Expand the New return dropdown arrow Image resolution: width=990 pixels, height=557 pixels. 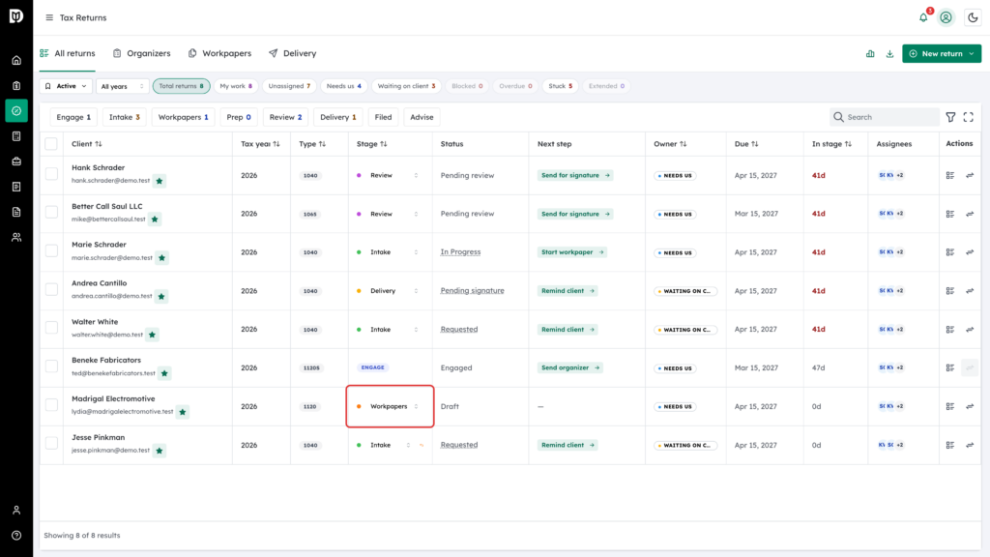click(x=972, y=54)
